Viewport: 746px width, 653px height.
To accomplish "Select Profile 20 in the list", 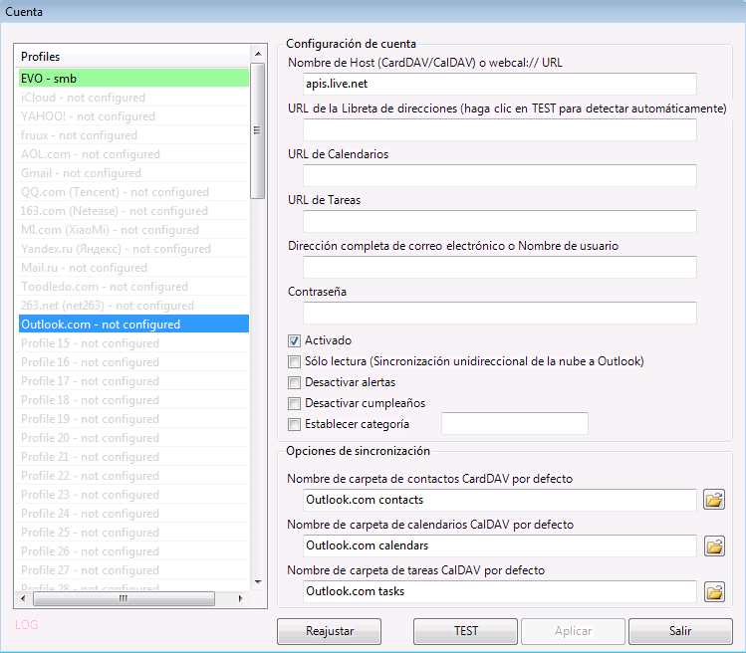I will [133, 438].
